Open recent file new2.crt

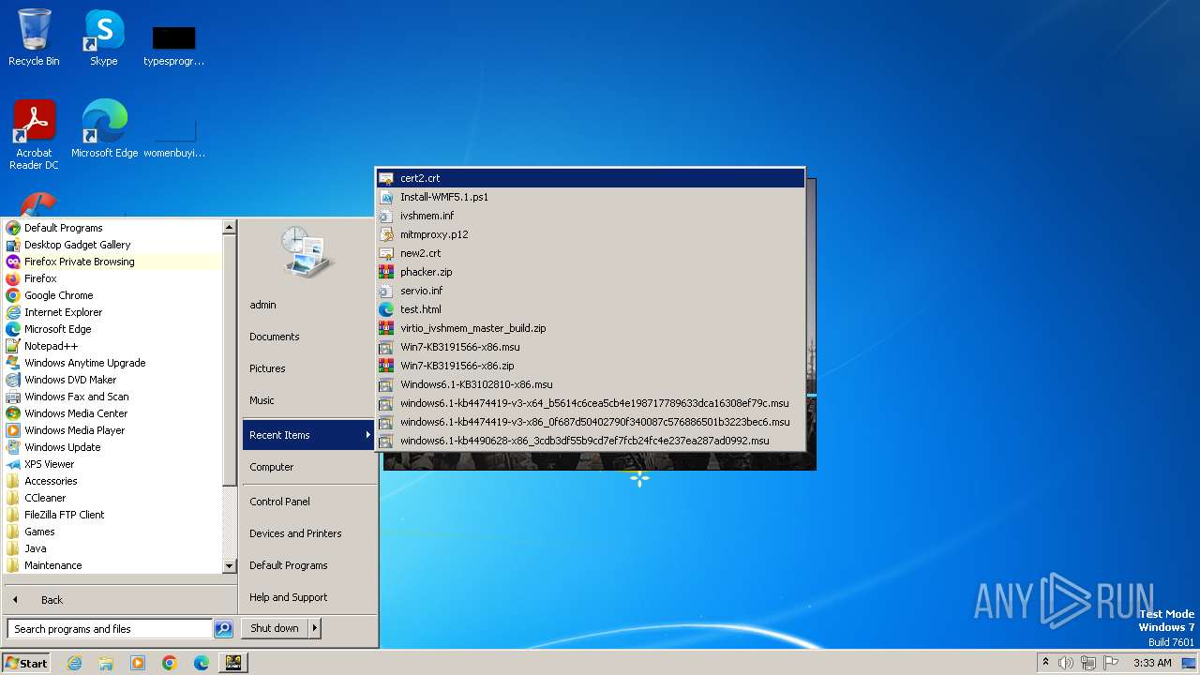coord(591,253)
